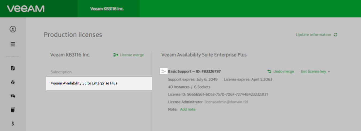Open the chat bubbles icon in sidebar
The image size is (361, 131).
(13, 96)
